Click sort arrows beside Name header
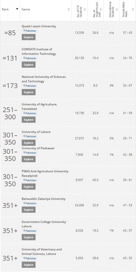Screen dimensions: 136x272 pos(69,9)
